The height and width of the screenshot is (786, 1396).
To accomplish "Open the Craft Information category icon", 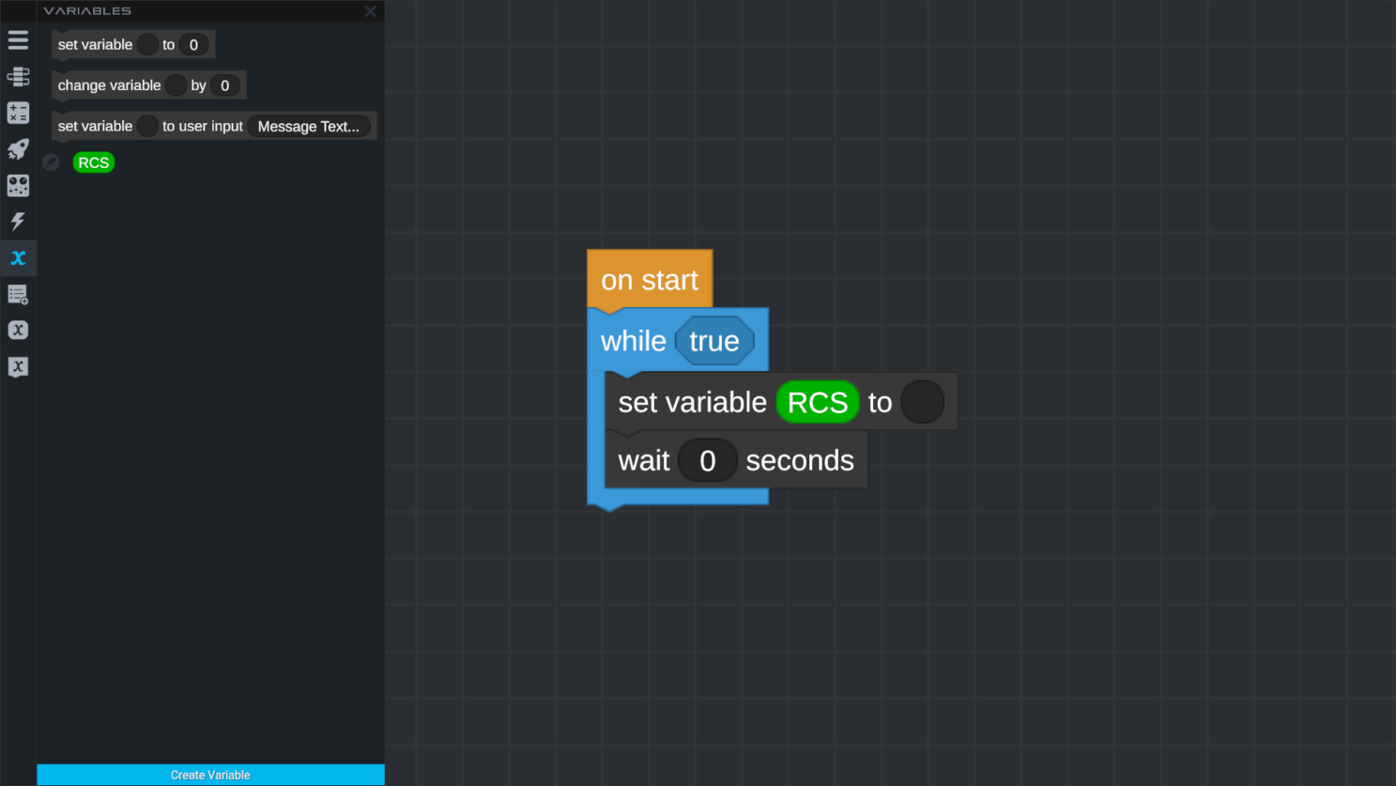I will point(18,185).
